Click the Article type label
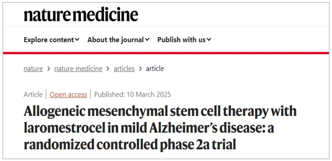 tap(33, 95)
